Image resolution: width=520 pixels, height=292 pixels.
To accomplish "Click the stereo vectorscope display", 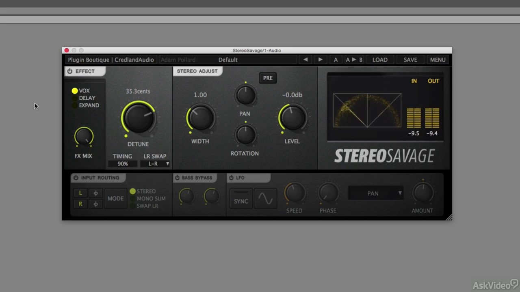I will coord(367,110).
